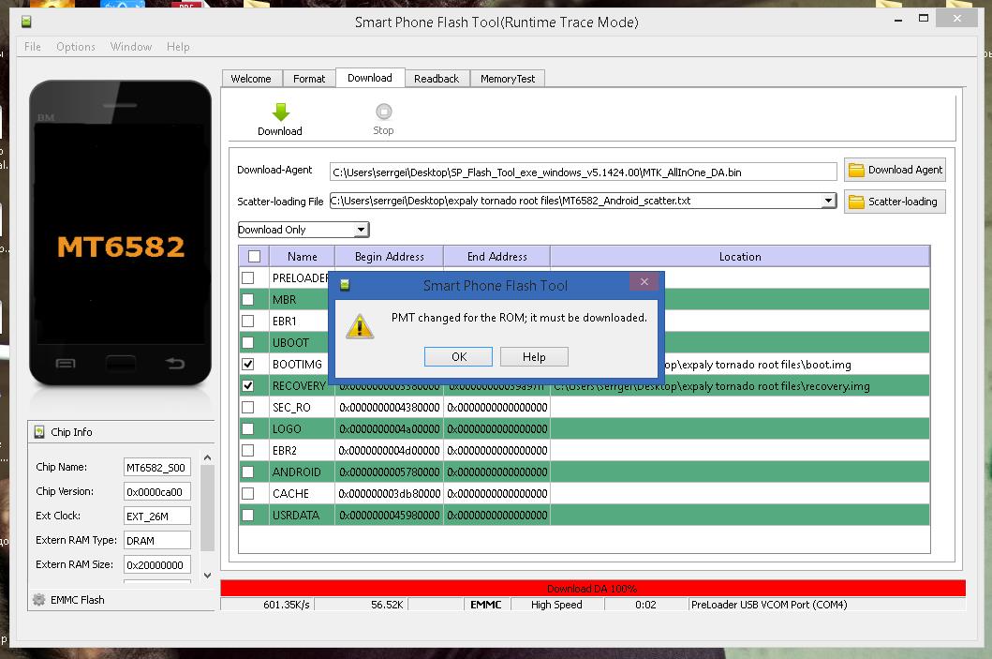Click the phone home button graphic
992x659 pixels.
(120, 364)
